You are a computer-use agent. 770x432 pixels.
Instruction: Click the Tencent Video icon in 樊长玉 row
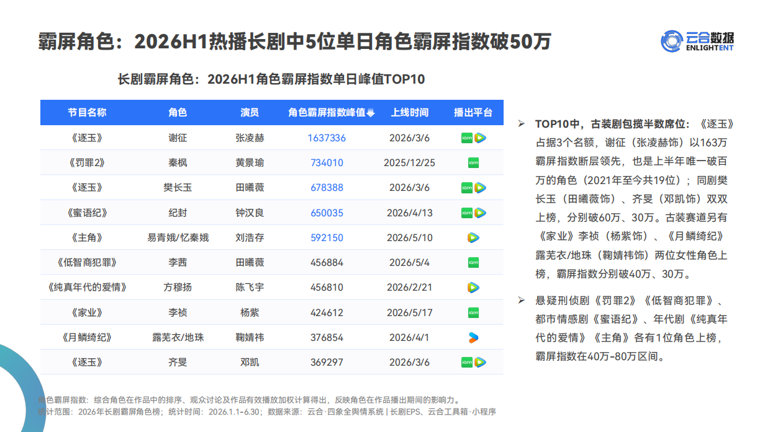[x=480, y=188]
